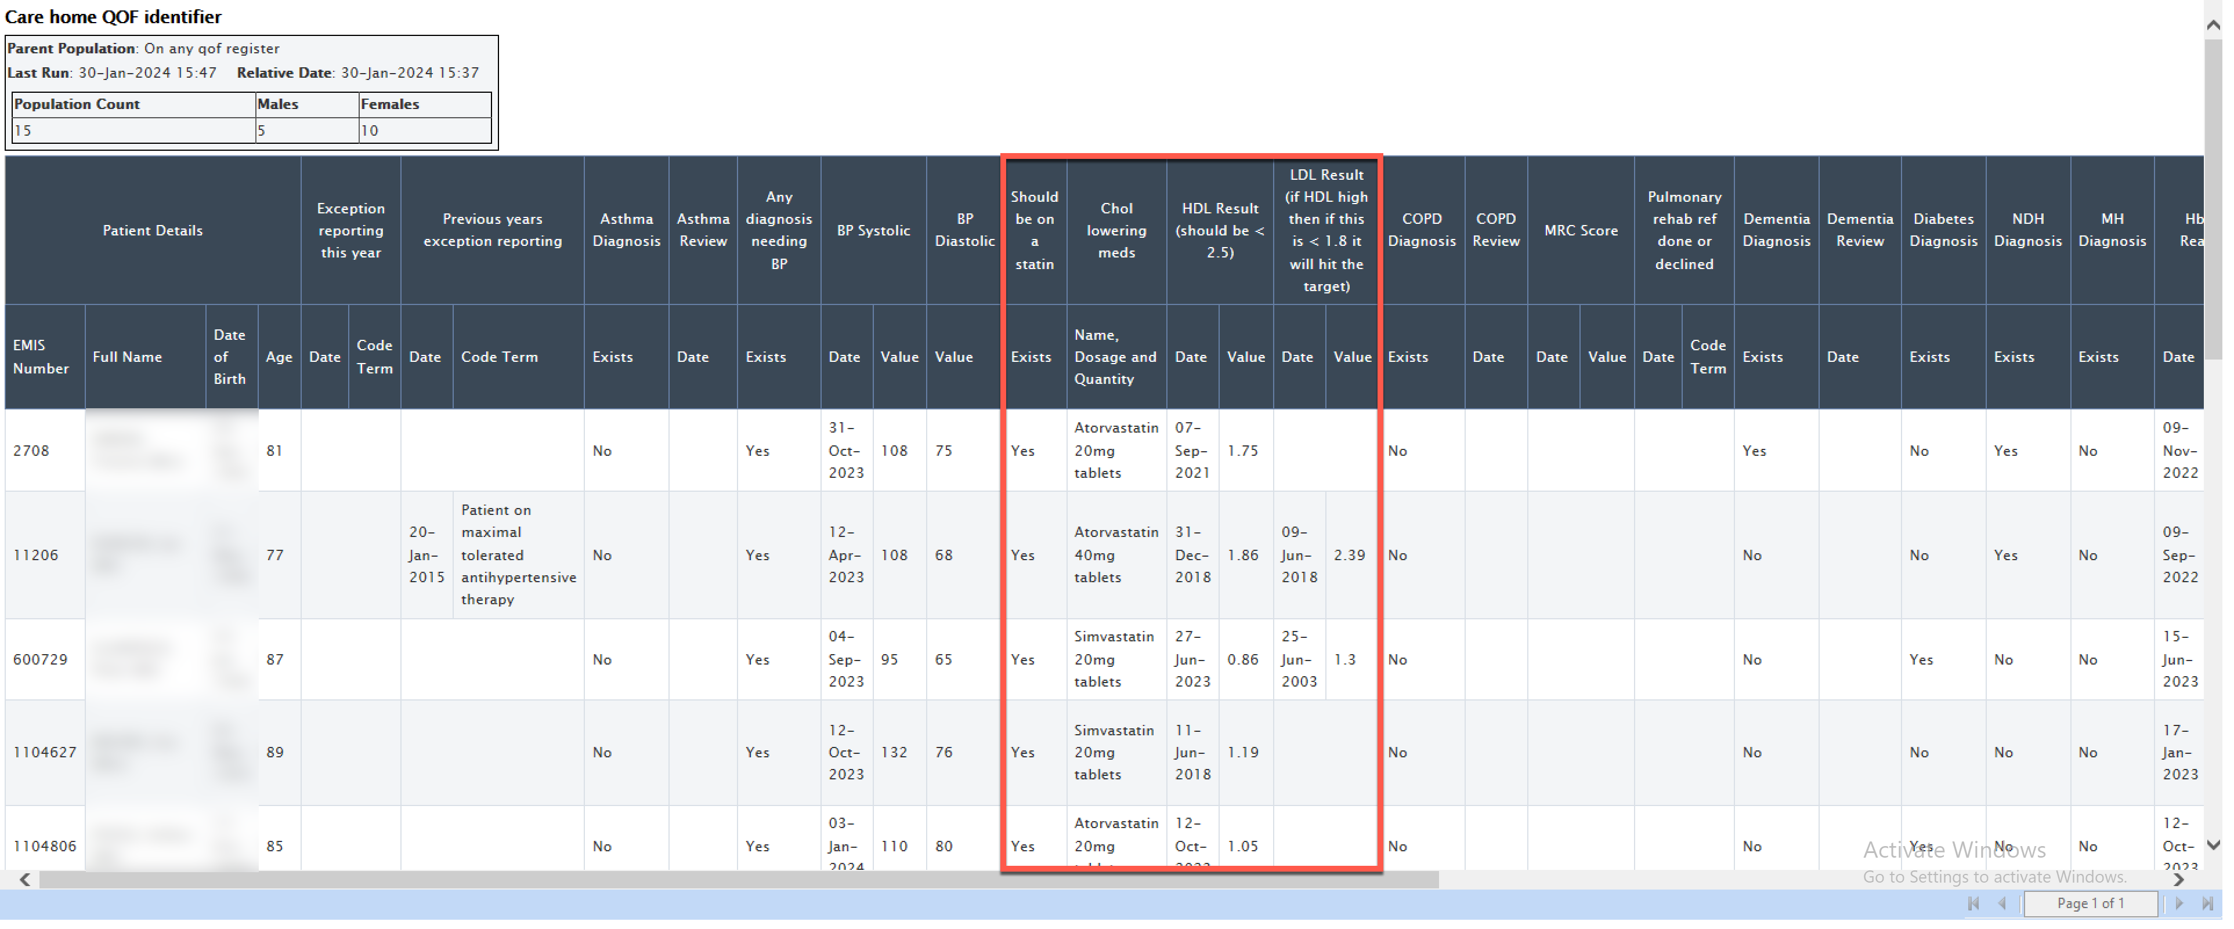The height and width of the screenshot is (929, 2234).
Task: Go to the next page of results
Action: (2179, 903)
